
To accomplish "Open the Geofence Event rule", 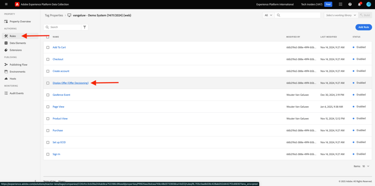I will 61,95.
